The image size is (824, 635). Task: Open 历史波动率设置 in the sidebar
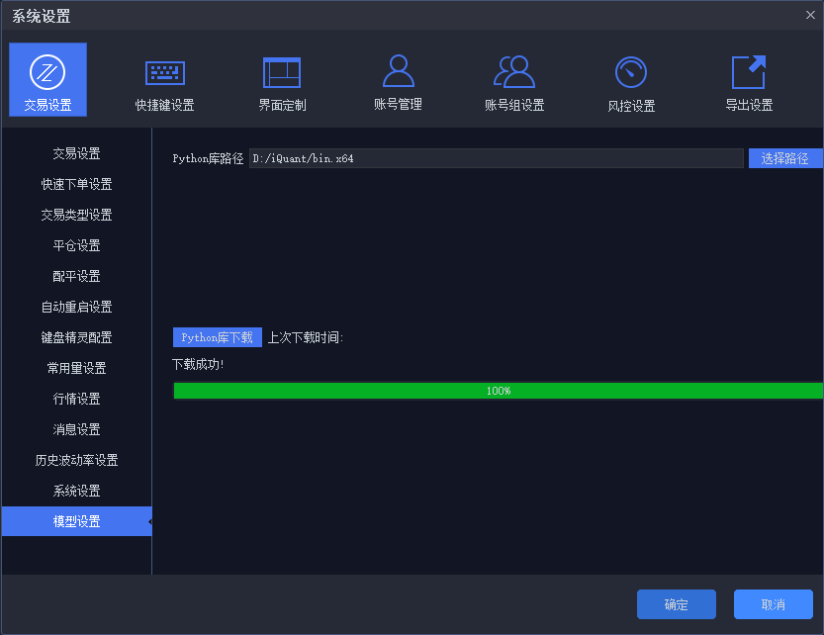click(76, 460)
